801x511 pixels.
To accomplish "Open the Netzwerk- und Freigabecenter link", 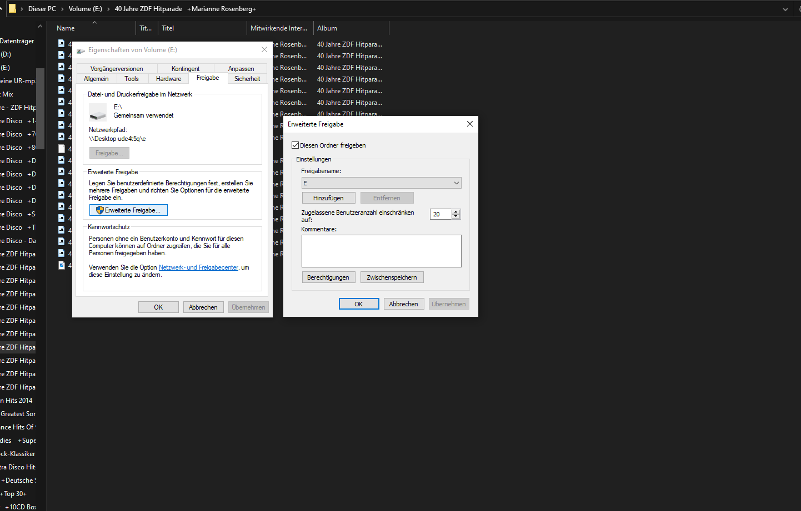I will [198, 267].
